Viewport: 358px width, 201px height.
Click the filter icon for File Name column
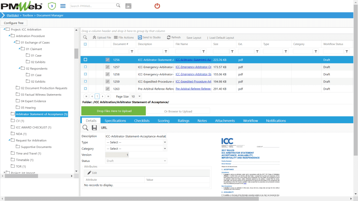tap(204, 52)
